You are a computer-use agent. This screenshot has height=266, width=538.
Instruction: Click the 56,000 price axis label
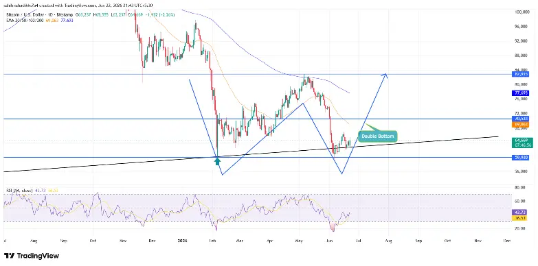tap(522, 172)
